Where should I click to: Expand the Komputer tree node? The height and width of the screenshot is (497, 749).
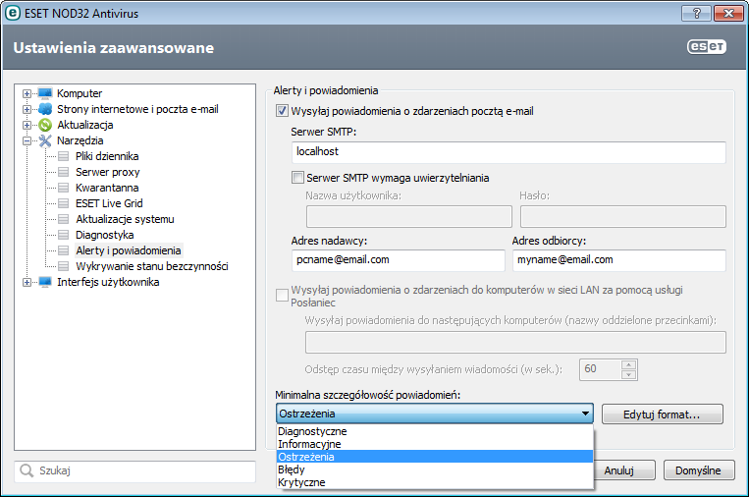point(27,93)
